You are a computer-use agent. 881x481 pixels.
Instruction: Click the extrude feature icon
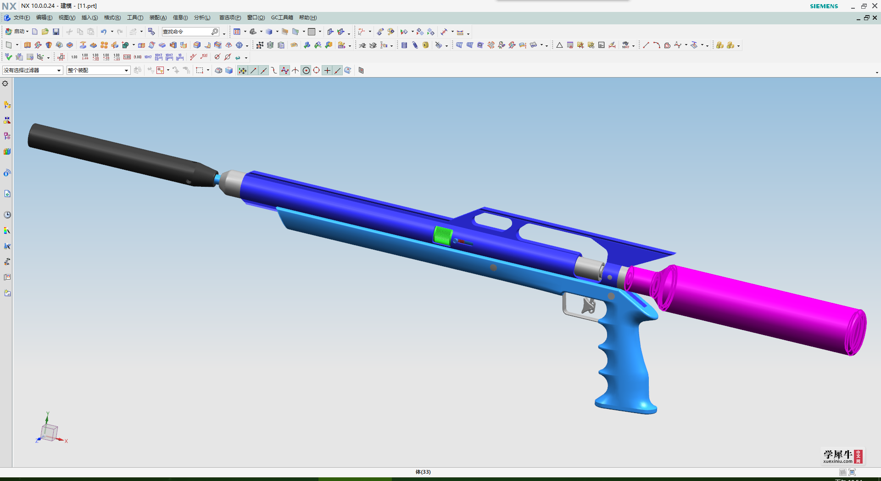[x=28, y=45]
